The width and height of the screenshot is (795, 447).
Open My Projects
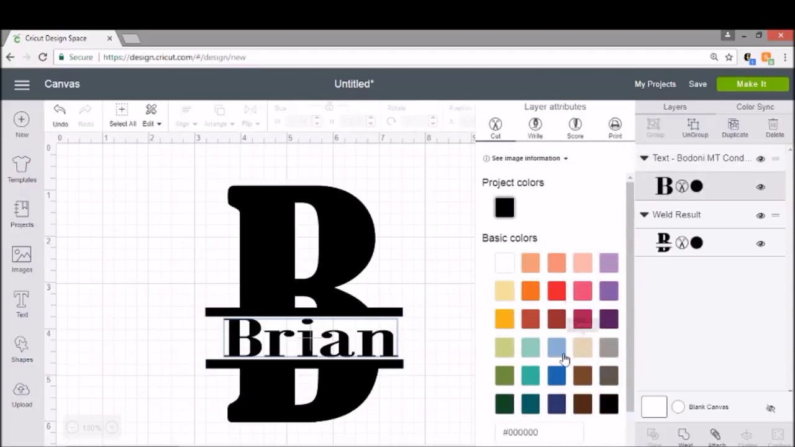[655, 84]
